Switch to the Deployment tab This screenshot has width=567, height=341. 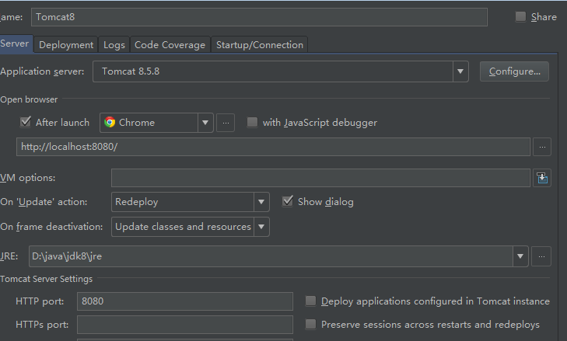66,45
